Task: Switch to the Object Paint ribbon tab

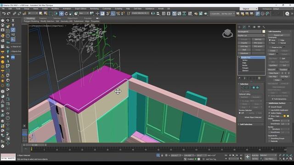Action: tap(73, 18)
